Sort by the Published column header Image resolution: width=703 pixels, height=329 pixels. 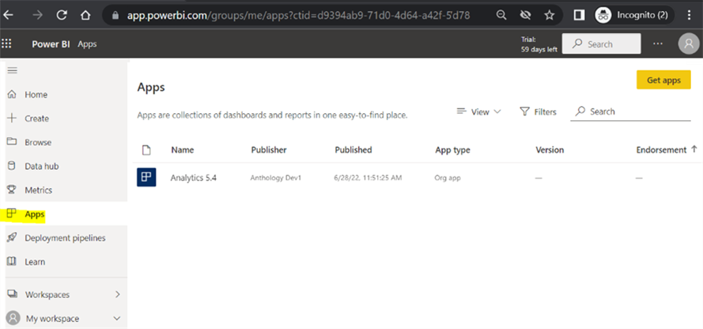[x=353, y=149]
